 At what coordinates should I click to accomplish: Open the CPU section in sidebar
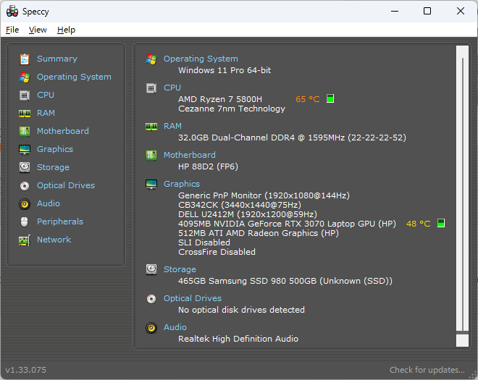pyautogui.click(x=46, y=95)
